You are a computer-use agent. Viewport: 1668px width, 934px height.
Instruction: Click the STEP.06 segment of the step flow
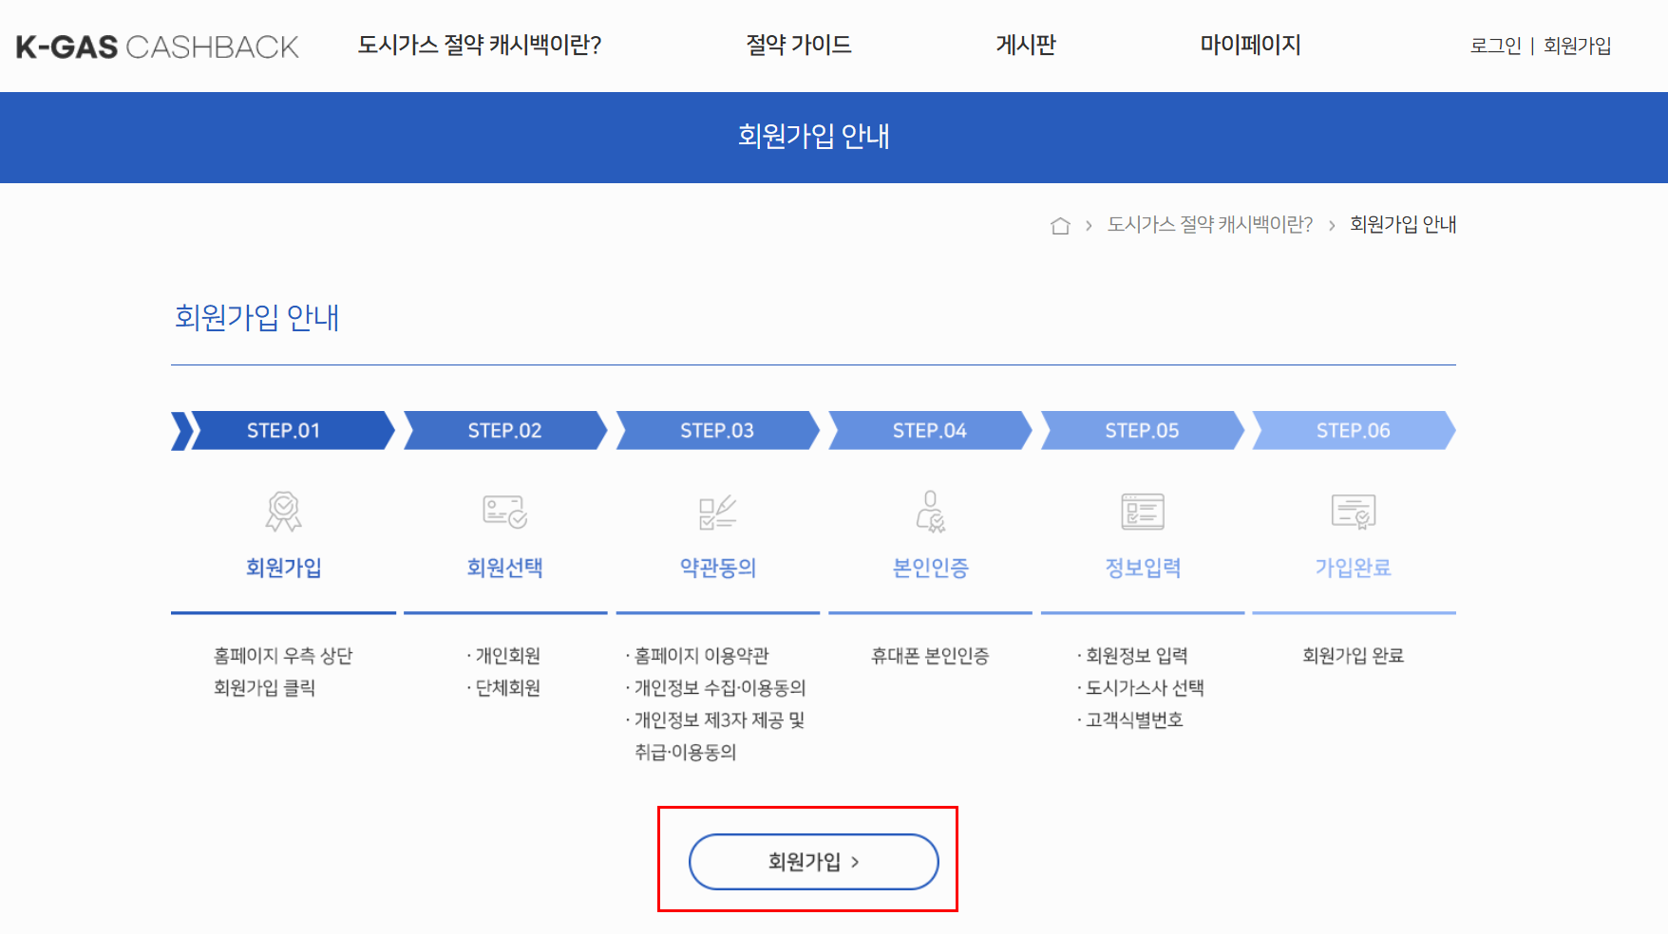click(x=1355, y=430)
